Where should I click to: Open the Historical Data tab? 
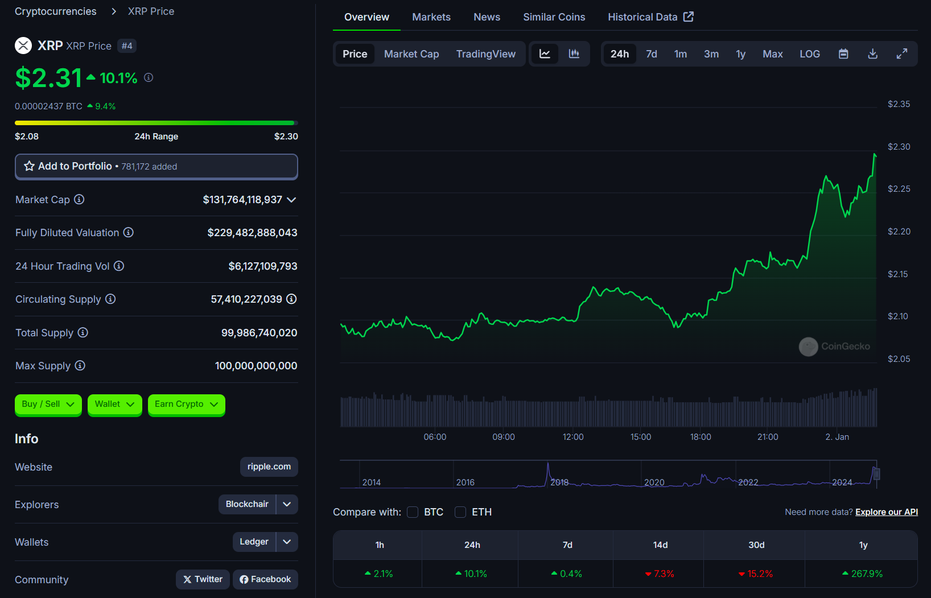(x=650, y=17)
